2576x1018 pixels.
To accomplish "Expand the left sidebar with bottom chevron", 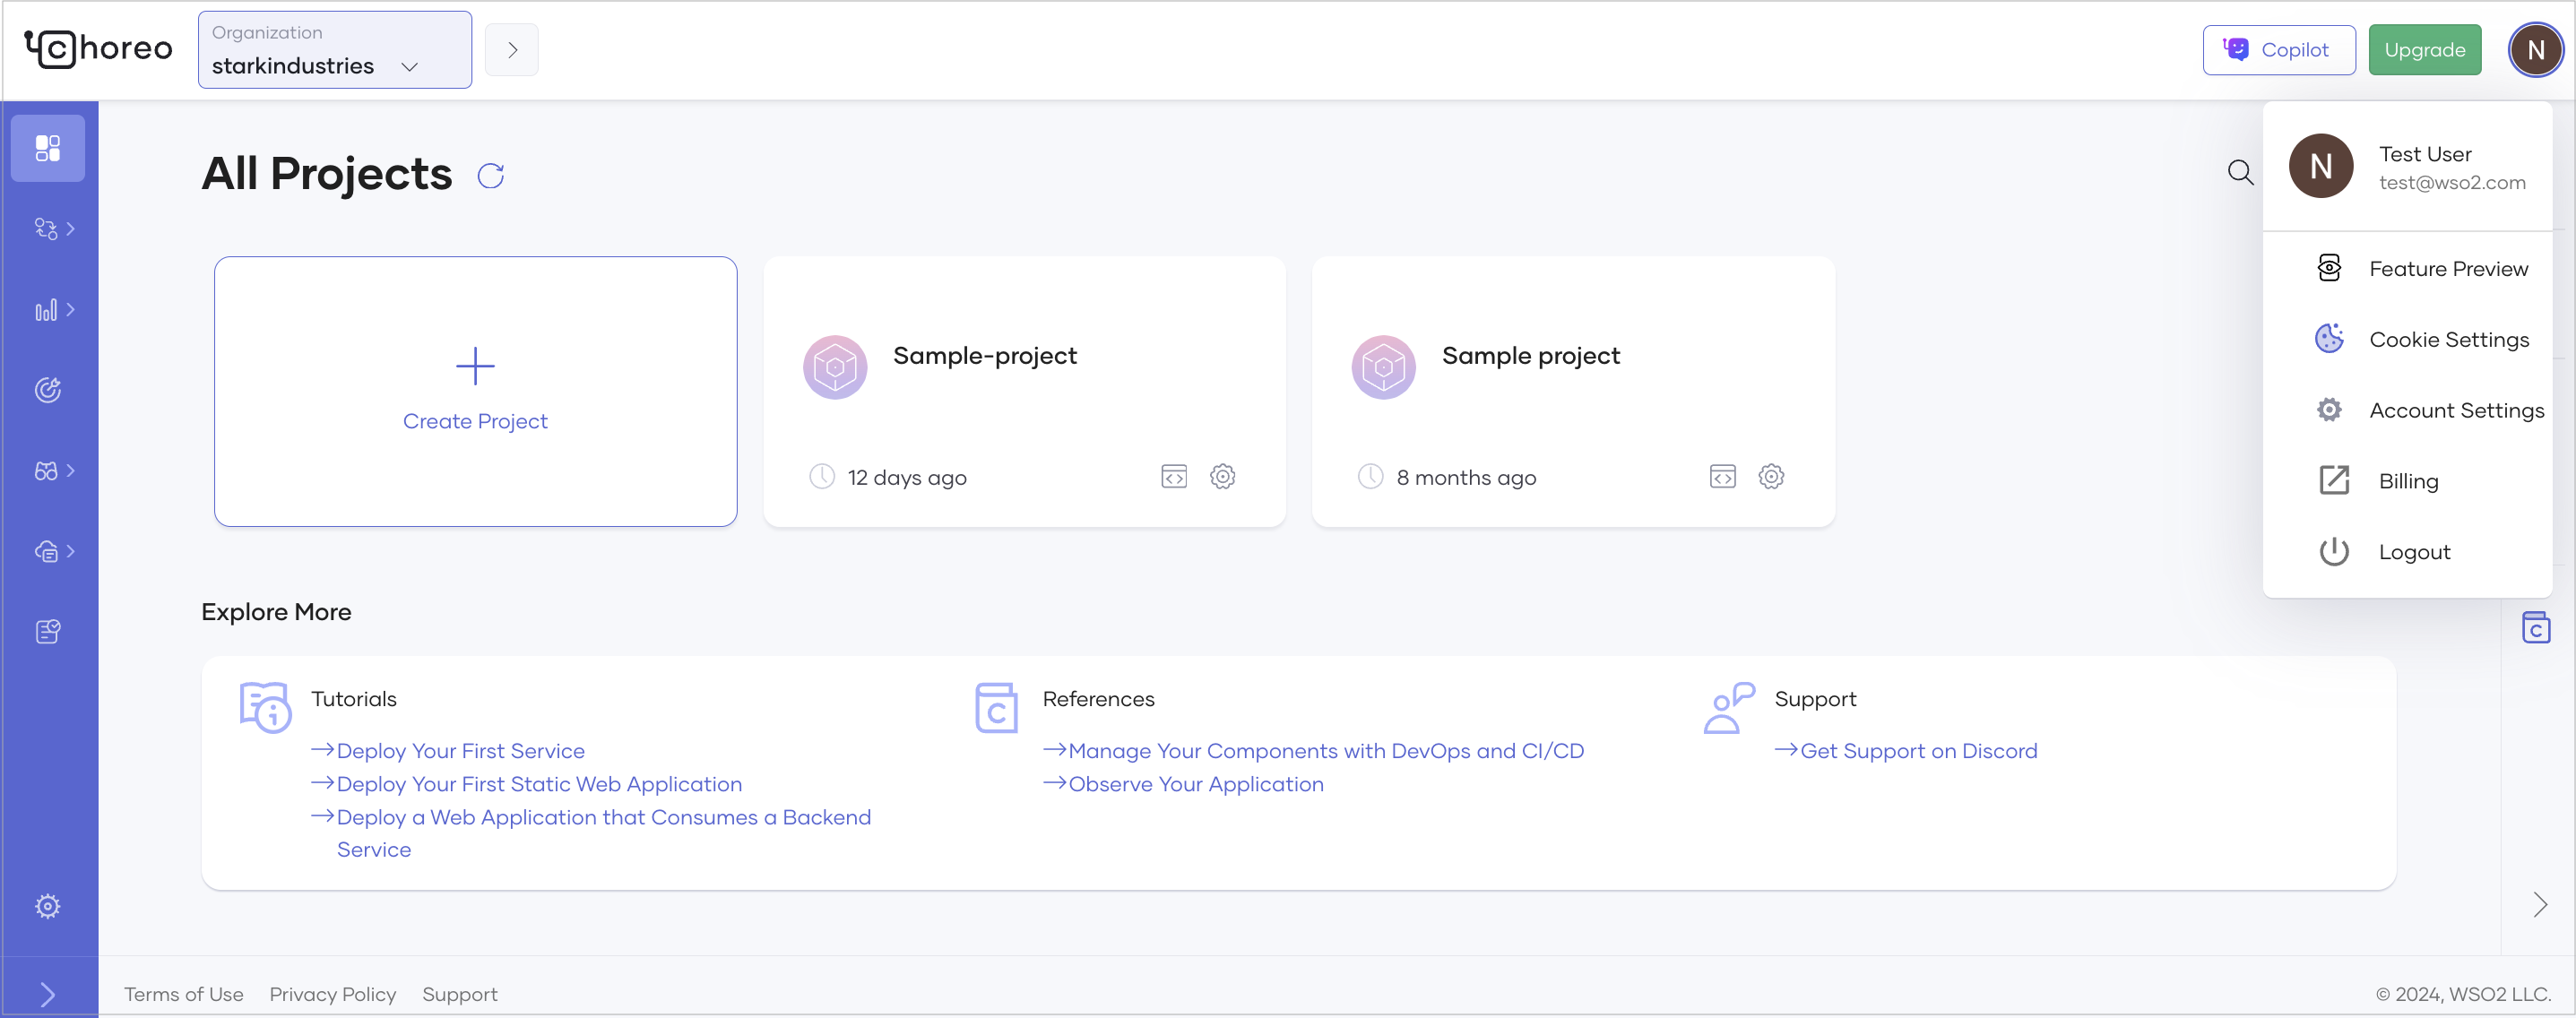I will pos(48,993).
